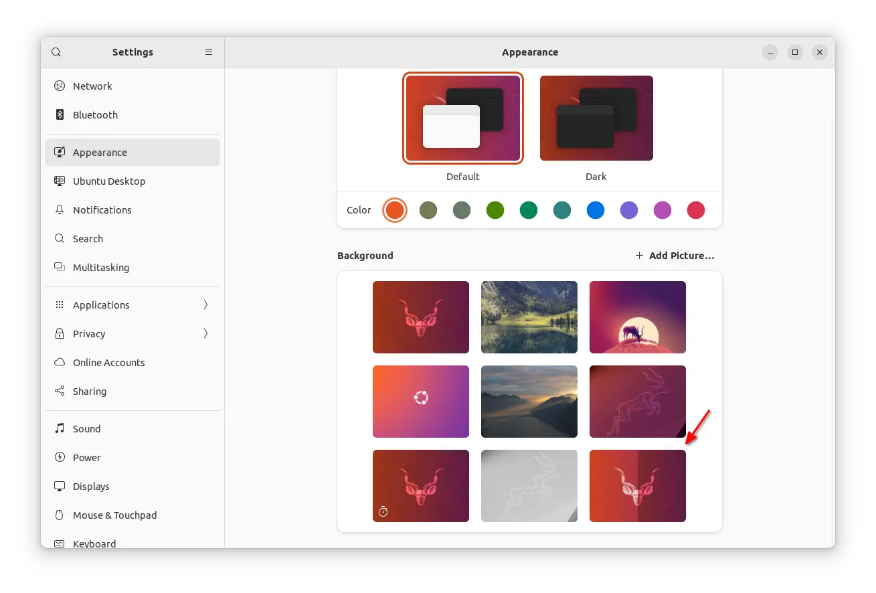Click the Add Picture button
876x593 pixels.
tap(675, 255)
